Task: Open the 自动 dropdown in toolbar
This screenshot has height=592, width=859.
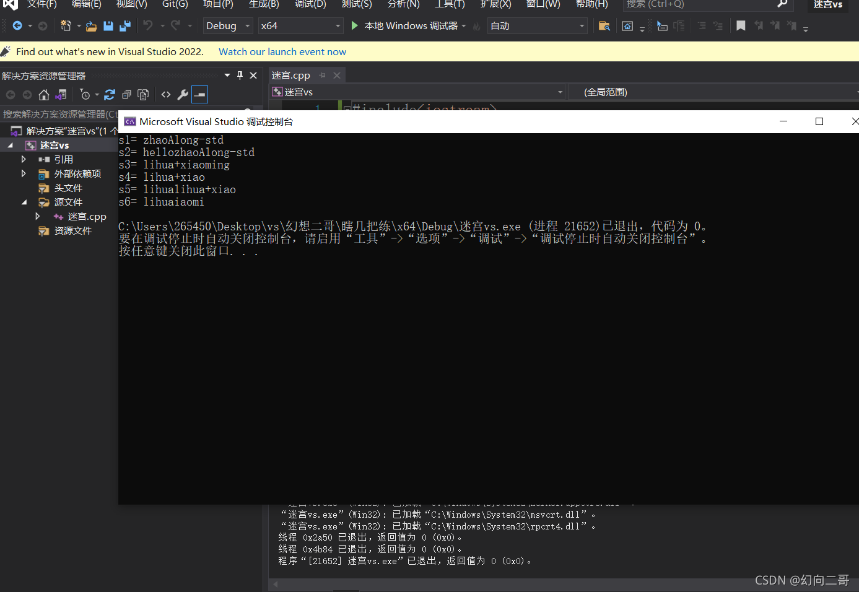Action: (537, 26)
